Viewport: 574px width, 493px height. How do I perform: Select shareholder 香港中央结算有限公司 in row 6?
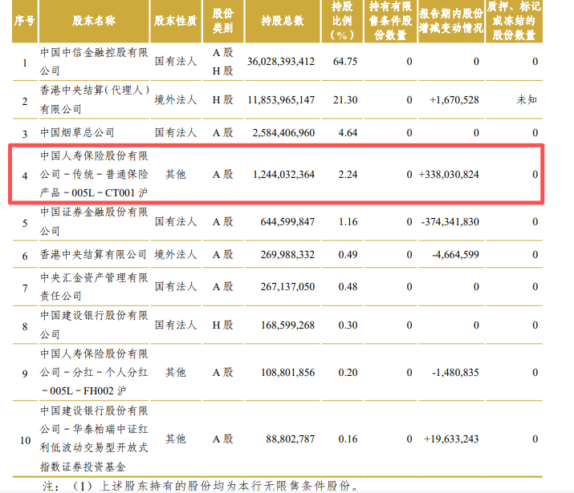(93, 254)
